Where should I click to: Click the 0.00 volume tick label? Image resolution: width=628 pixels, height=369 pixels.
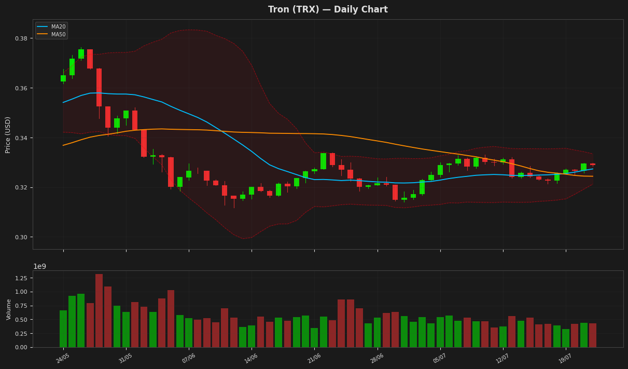[x=21, y=347]
